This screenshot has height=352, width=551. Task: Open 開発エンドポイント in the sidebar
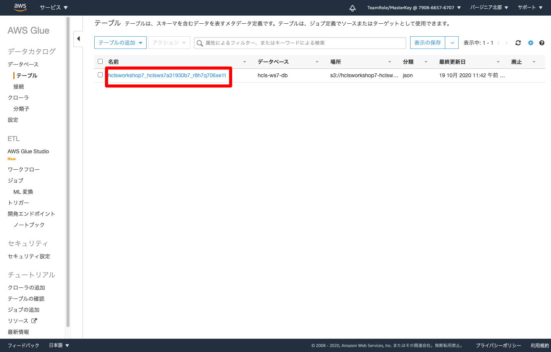click(31, 214)
